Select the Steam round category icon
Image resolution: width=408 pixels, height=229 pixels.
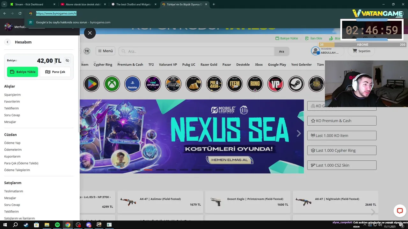[296, 84]
